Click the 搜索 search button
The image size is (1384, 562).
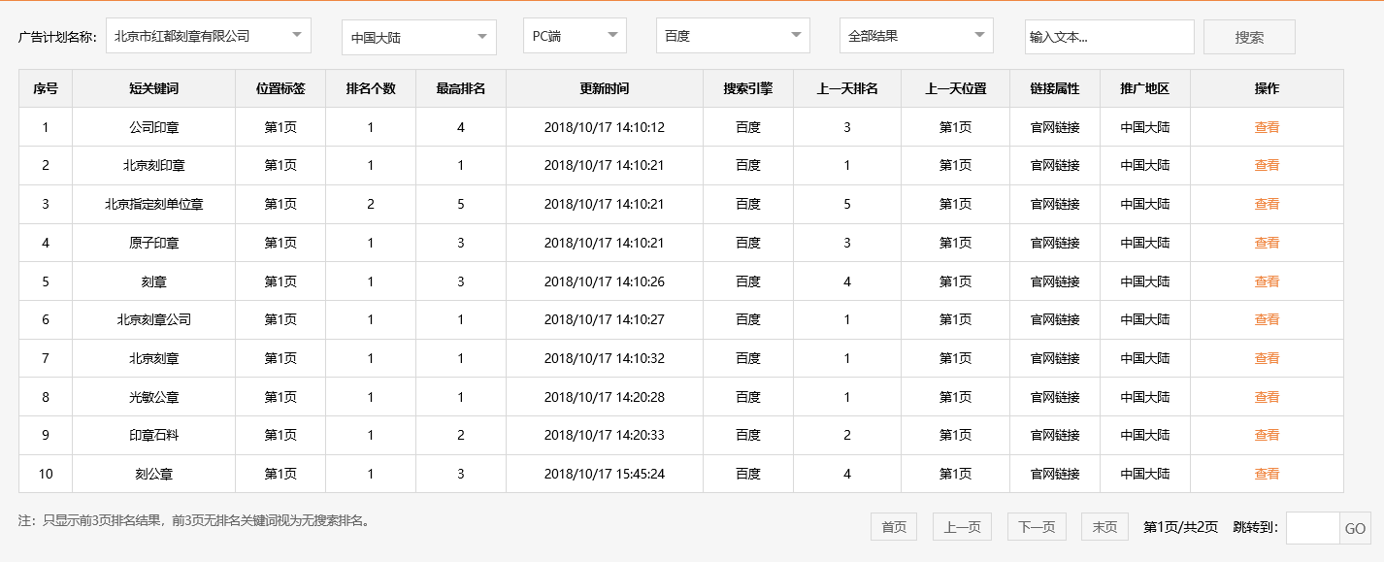1248,36
